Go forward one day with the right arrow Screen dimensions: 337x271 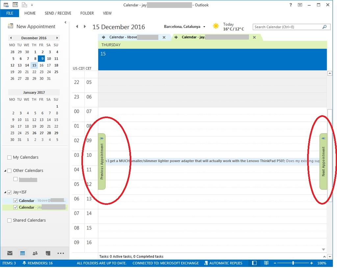point(85,26)
